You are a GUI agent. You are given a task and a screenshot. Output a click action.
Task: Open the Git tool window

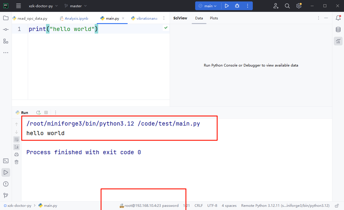(6, 196)
